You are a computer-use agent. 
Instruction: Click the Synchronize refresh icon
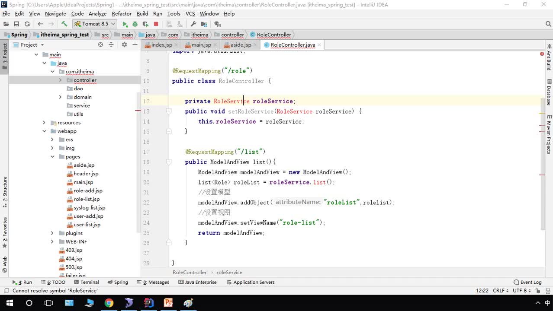coord(27,24)
